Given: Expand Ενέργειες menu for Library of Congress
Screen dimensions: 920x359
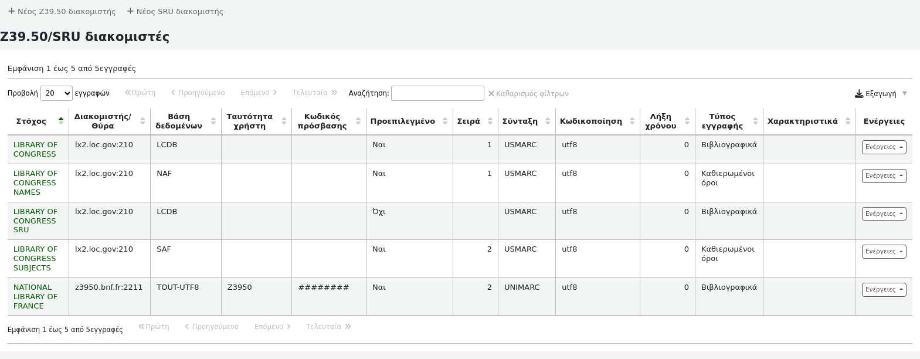Looking at the screenshot, I should (884, 147).
